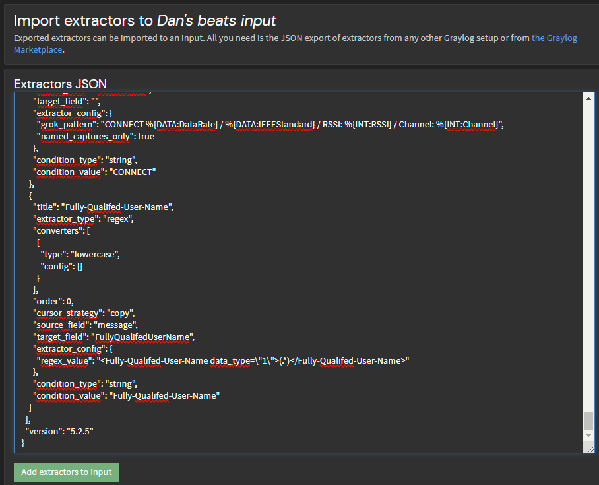Image resolution: width=599 pixels, height=485 pixels.
Task: Click the Add extractors to input button
Action: 67,472
